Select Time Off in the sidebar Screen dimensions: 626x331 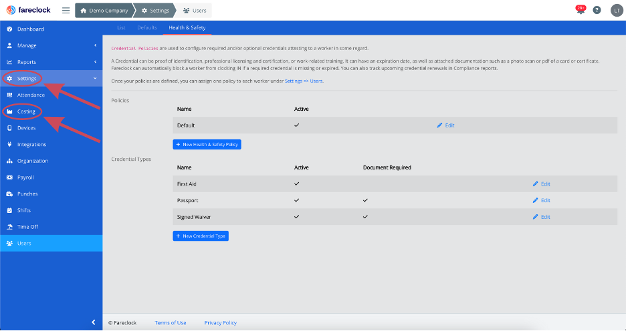pos(27,227)
